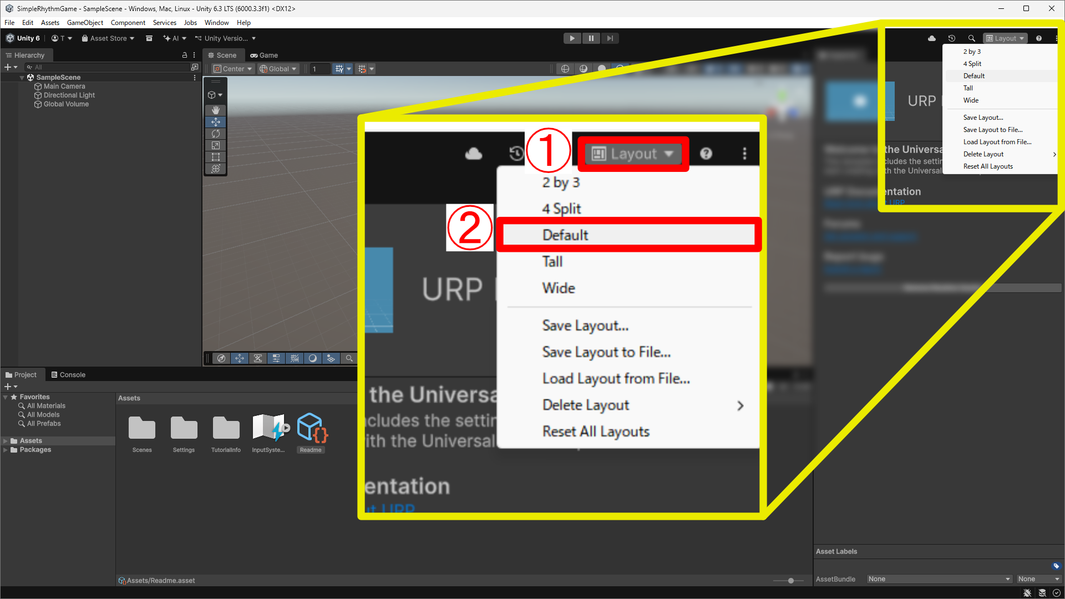Click the cloud services icon
Viewport: 1065px width, 599px height.
932,38
